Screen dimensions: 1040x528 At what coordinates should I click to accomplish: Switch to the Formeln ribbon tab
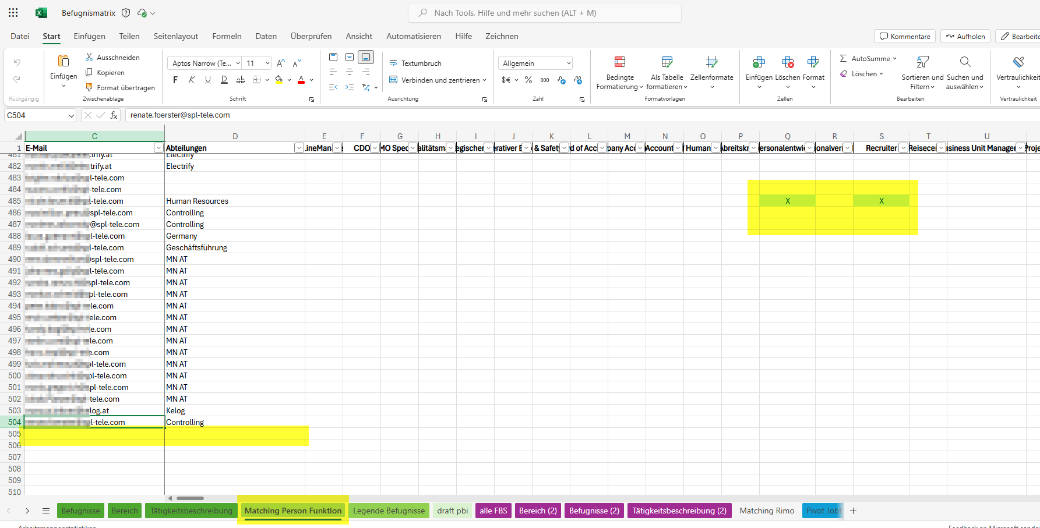(227, 36)
